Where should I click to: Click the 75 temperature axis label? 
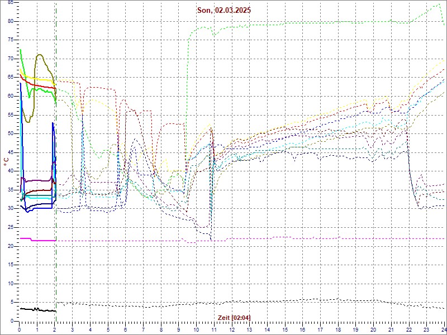11,40
